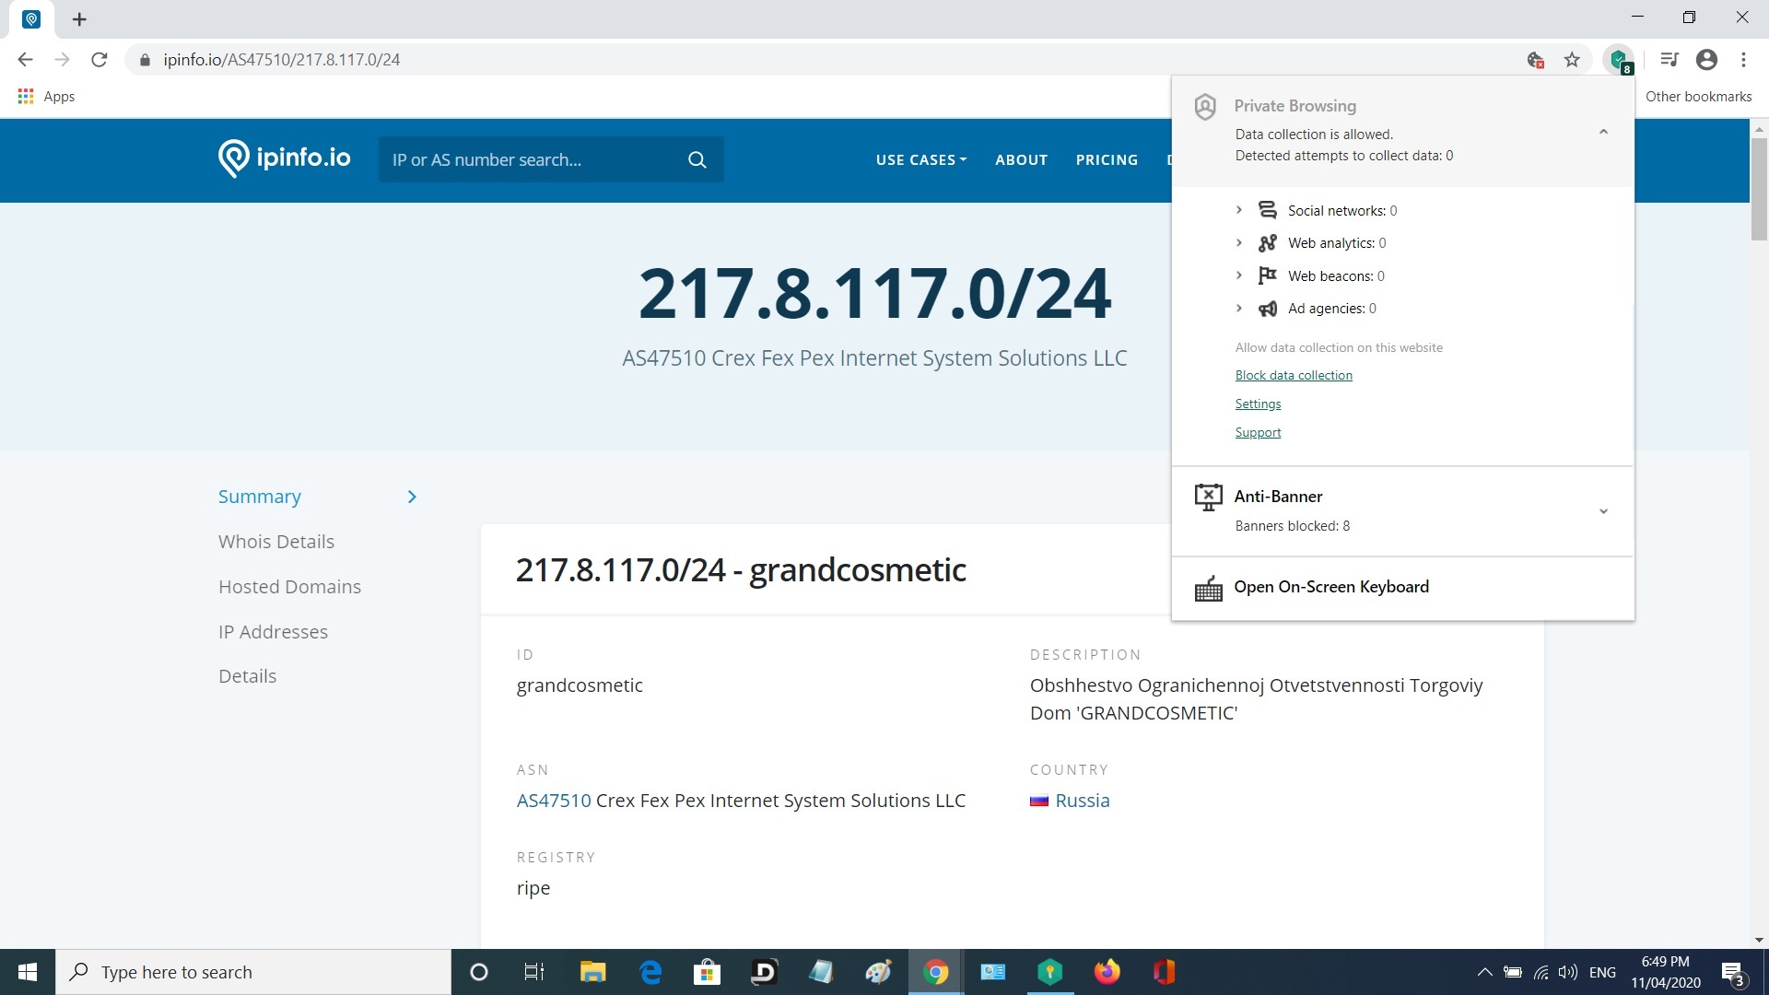
Task: Expand the Anti-Banner section
Action: pyautogui.click(x=1603, y=511)
